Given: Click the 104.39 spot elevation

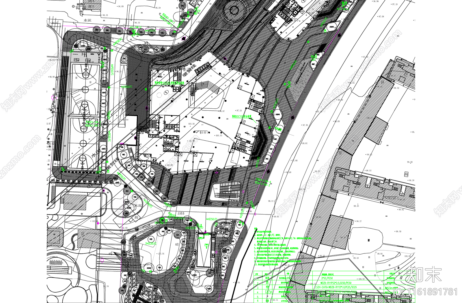Looking at the screenshot, I should pyautogui.click(x=361, y=279).
